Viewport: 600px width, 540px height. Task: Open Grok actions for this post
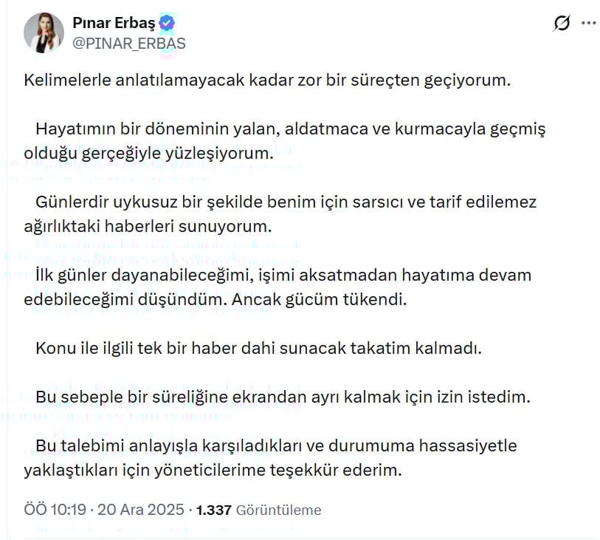click(x=562, y=24)
